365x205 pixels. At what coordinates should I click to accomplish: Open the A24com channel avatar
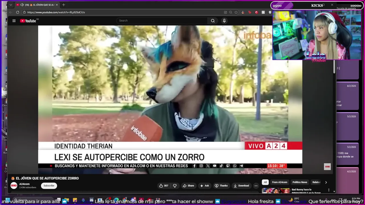coord(14,186)
